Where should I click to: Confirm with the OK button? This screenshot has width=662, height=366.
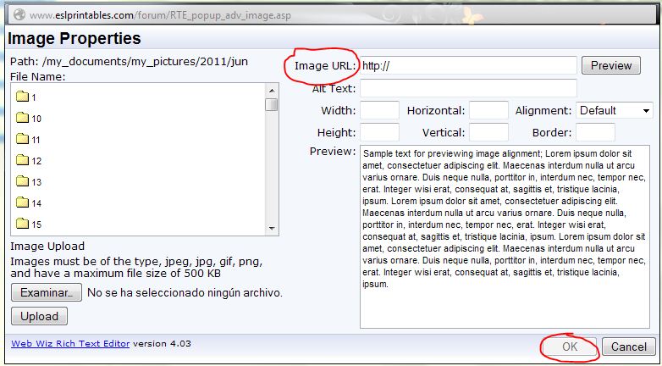click(x=569, y=347)
